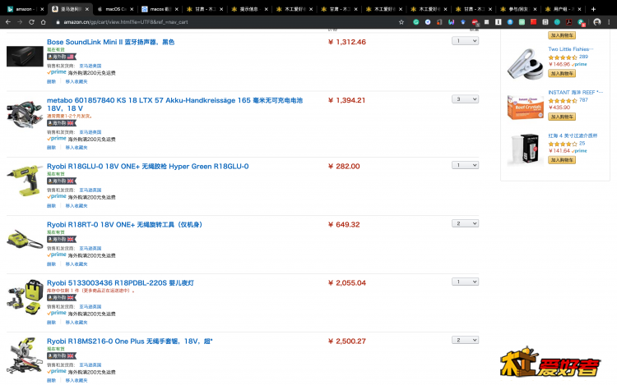This screenshot has height=385, width=617.
Task: Reload the Amazon cart page
Action: click(31, 22)
